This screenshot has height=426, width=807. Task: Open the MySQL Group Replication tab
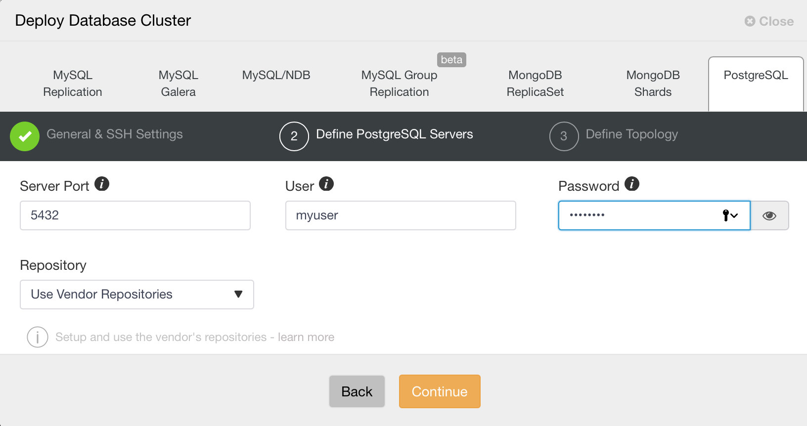click(x=399, y=84)
